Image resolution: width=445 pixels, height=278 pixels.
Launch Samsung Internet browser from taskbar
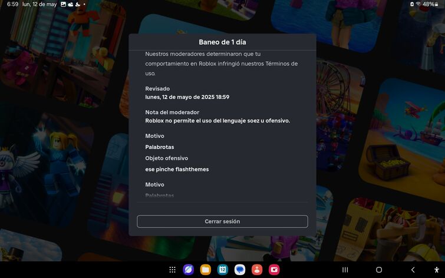189,270
